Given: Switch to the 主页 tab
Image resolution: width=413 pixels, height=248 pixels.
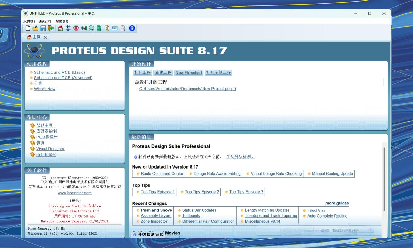Looking at the screenshot, I should point(36,37).
